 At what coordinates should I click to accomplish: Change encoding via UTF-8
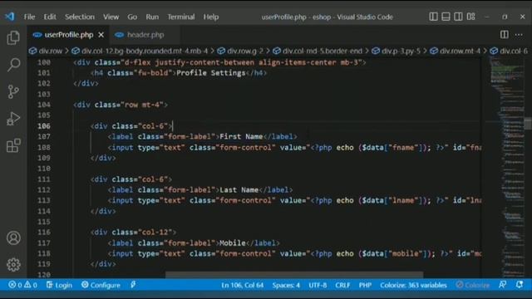point(318,285)
